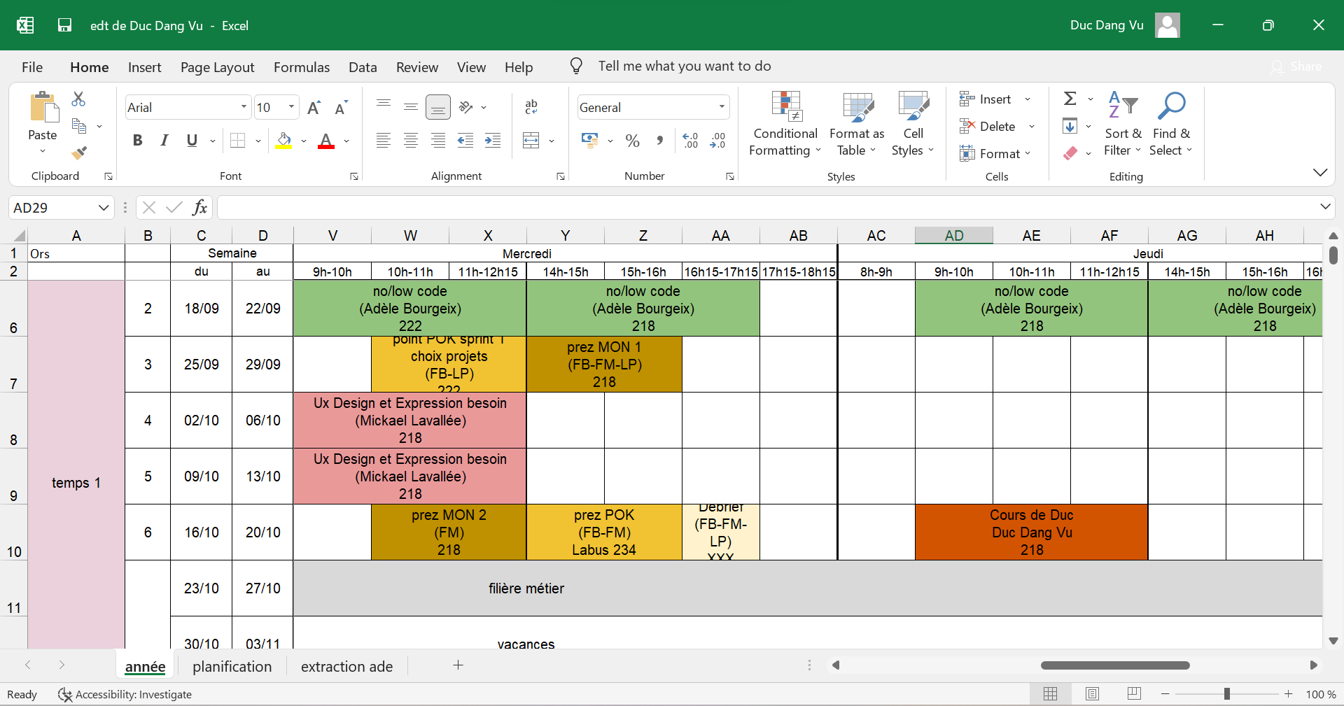Click the Paste clipboard icon

coord(43,108)
